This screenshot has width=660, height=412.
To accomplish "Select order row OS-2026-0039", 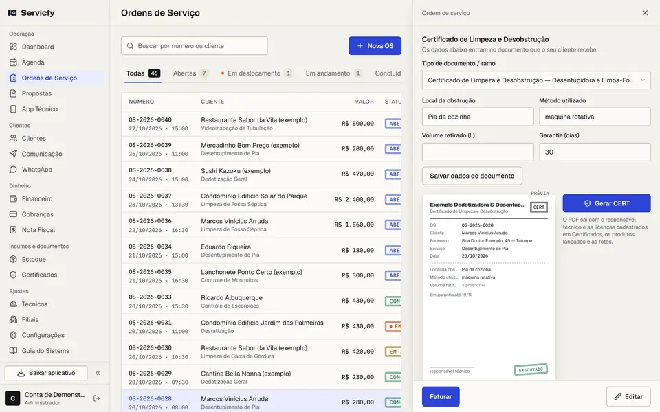I will [261, 149].
